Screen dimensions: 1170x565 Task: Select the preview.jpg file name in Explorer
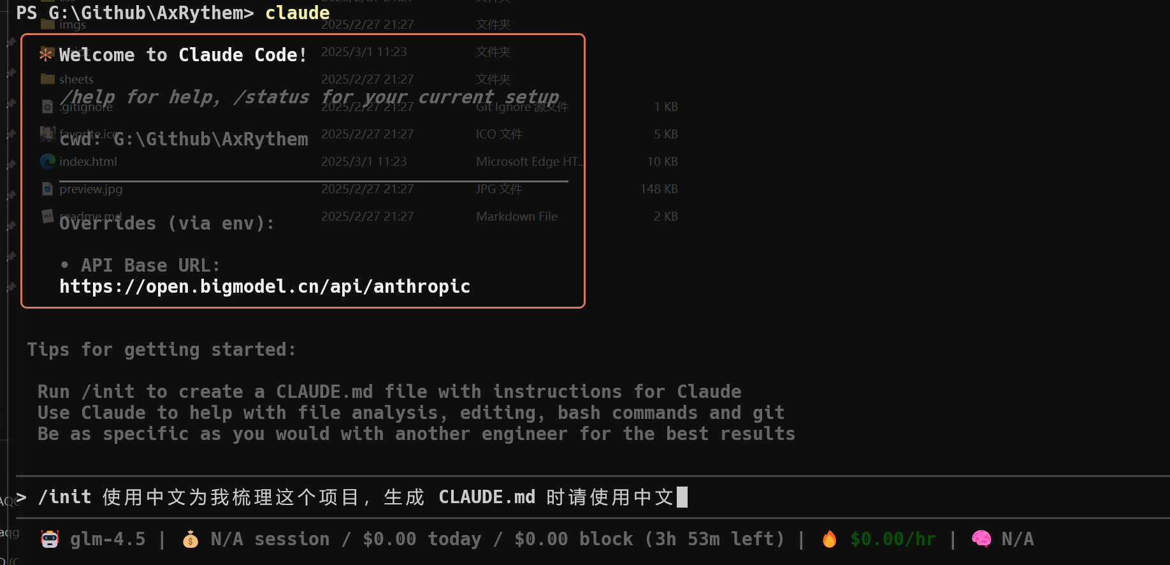pos(90,189)
